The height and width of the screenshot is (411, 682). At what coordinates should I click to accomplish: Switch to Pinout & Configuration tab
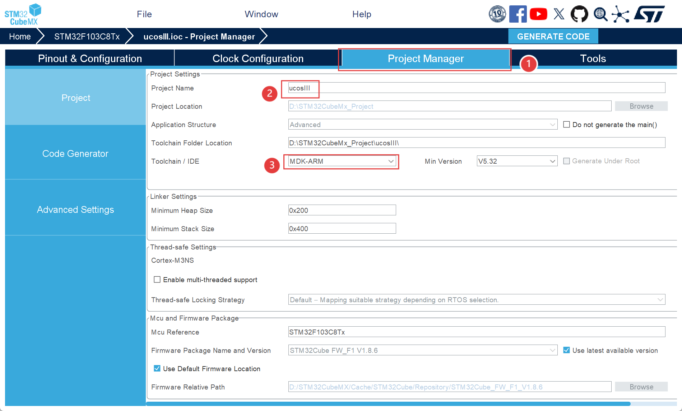coord(90,59)
